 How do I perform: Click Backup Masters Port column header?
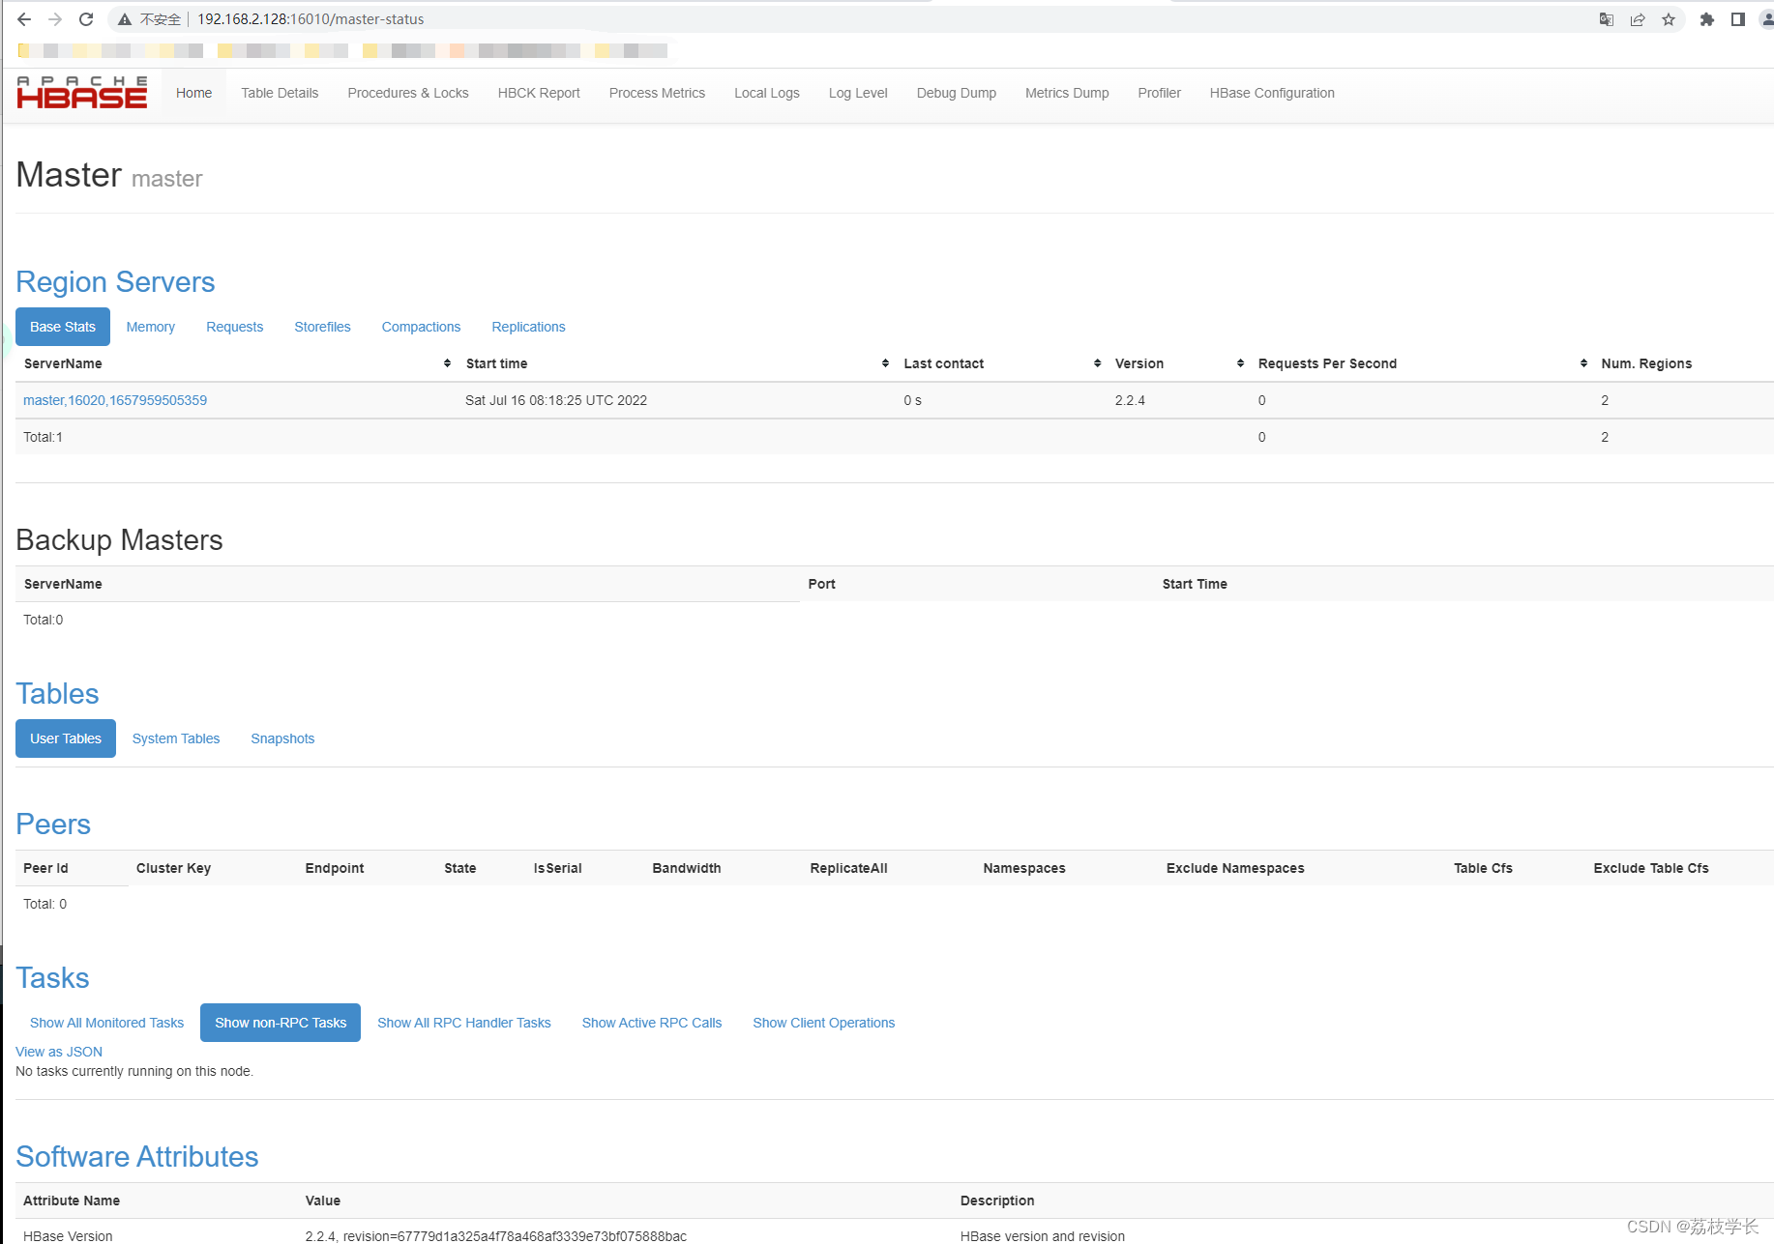[821, 584]
